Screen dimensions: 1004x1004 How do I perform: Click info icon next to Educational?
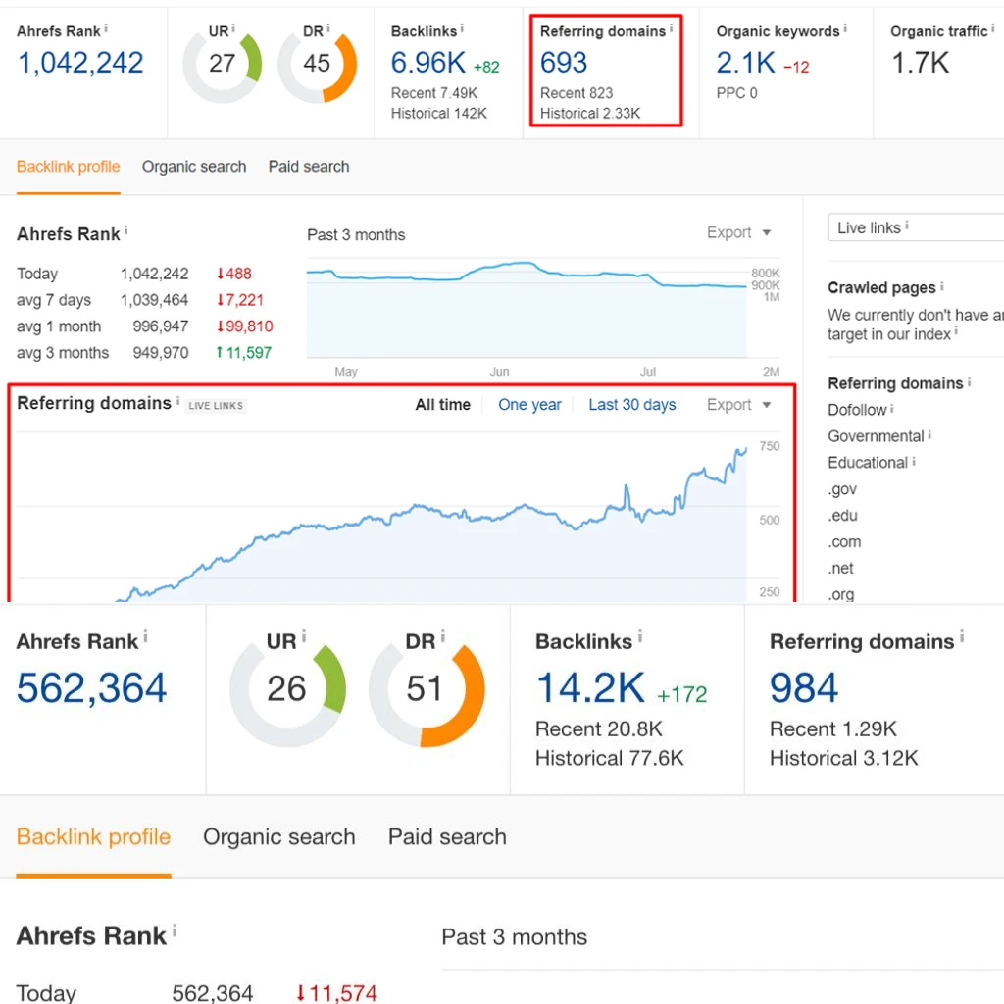[914, 461]
